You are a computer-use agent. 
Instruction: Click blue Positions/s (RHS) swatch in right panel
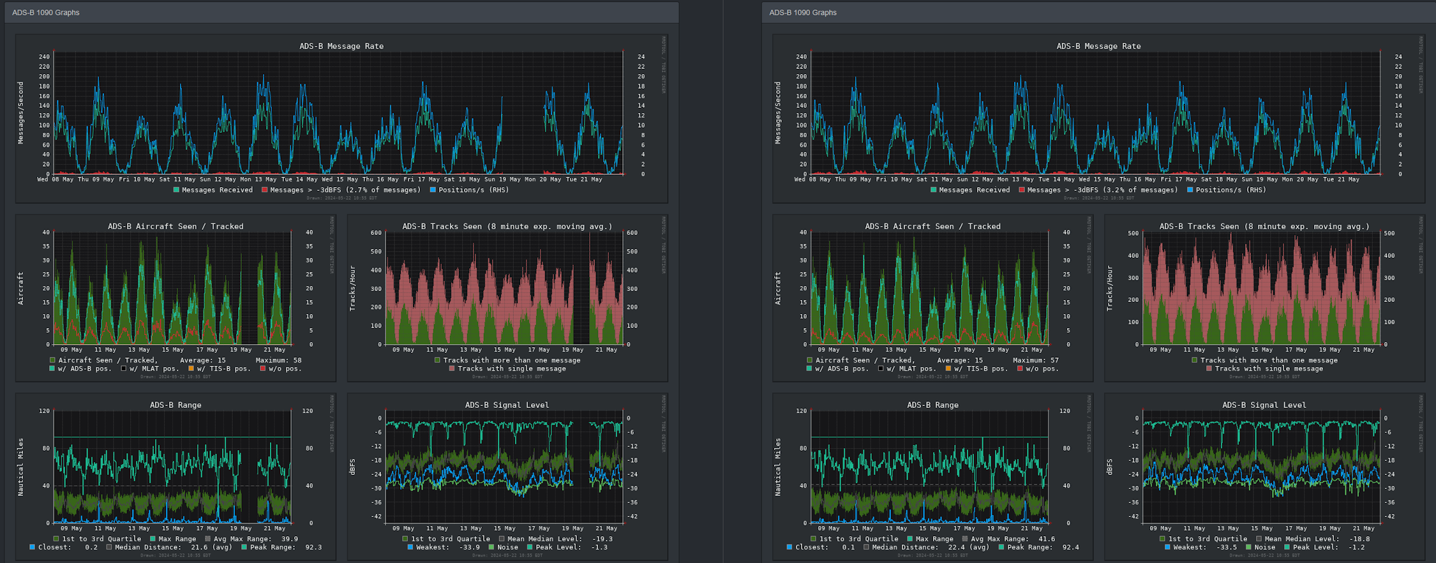1190,190
